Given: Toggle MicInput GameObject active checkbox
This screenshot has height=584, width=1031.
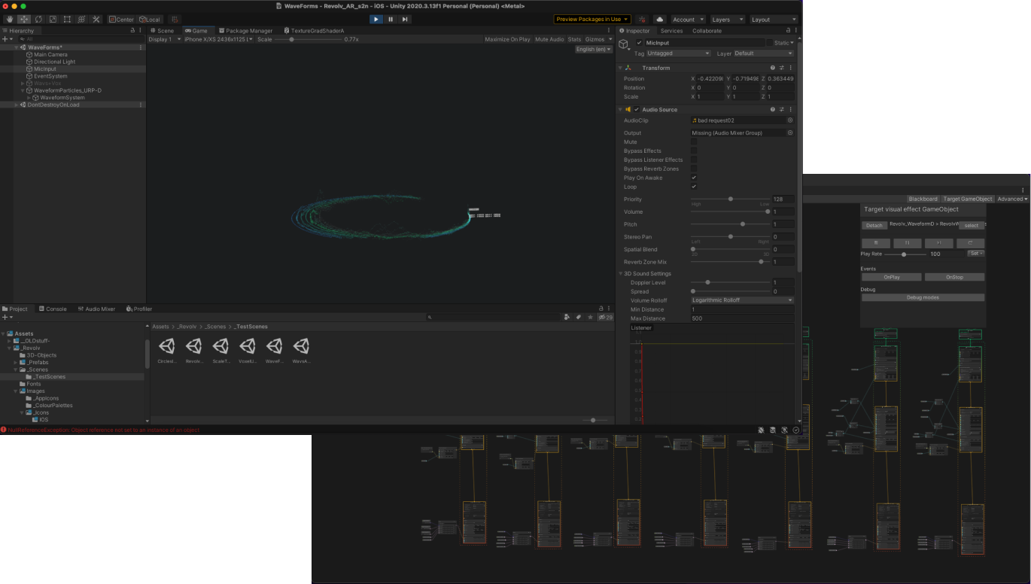Looking at the screenshot, I should (640, 43).
